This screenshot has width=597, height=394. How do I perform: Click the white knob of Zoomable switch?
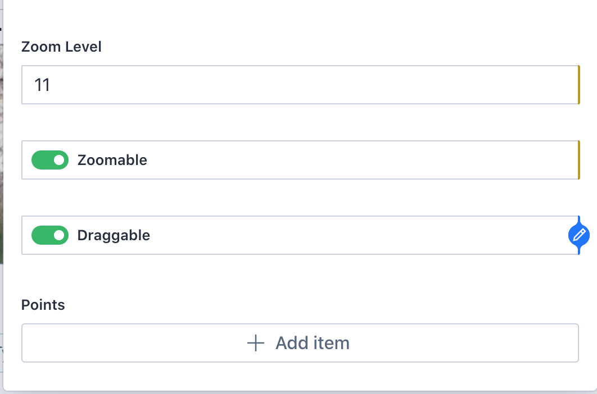59,160
